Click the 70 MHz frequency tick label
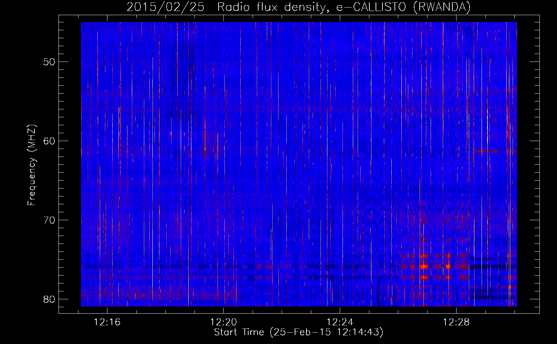This screenshot has height=344, width=557. 49,220
